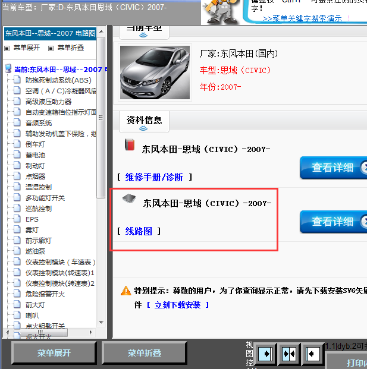Click the page icon beside EPS
367x369 pixels.
point(17,219)
